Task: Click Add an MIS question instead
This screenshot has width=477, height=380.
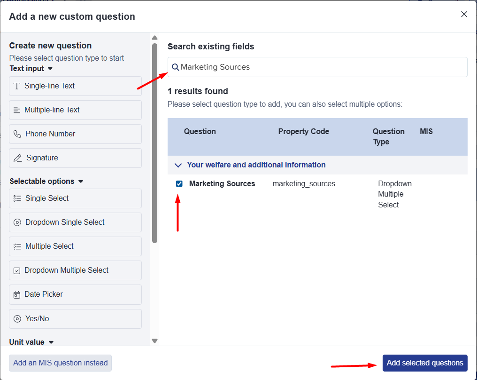Action: pyautogui.click(x=61, y=363)
